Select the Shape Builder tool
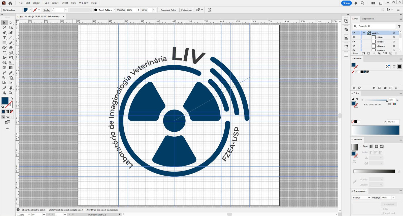 click(x=4, y=63)
